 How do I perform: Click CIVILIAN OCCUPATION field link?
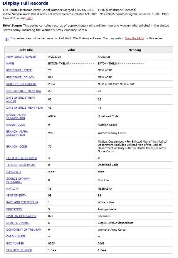tap(21, 216)
